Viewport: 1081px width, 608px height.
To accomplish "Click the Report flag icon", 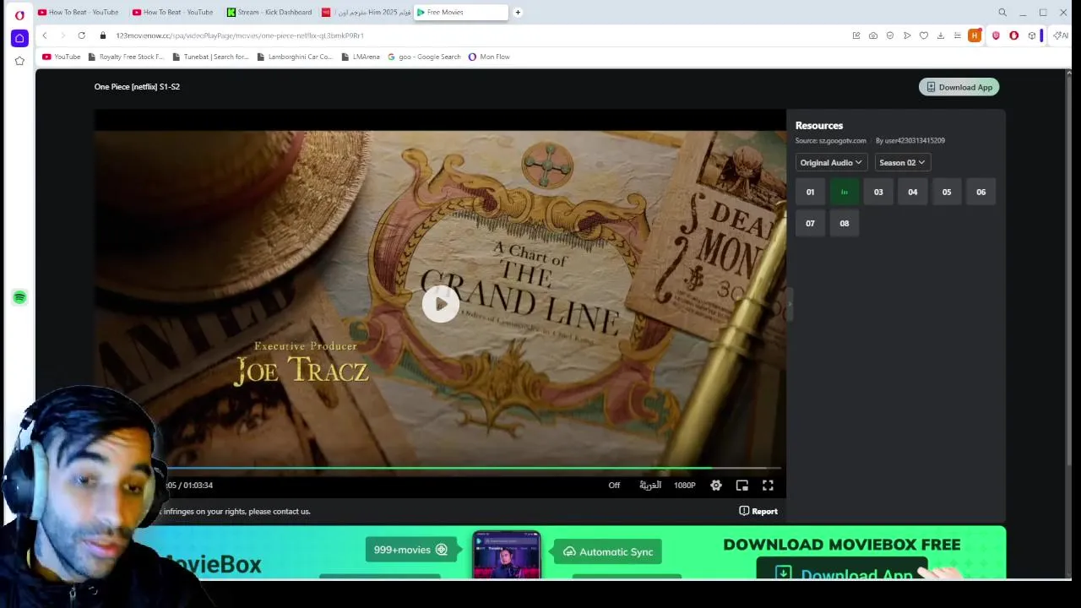I will click(x=744, y=511).
